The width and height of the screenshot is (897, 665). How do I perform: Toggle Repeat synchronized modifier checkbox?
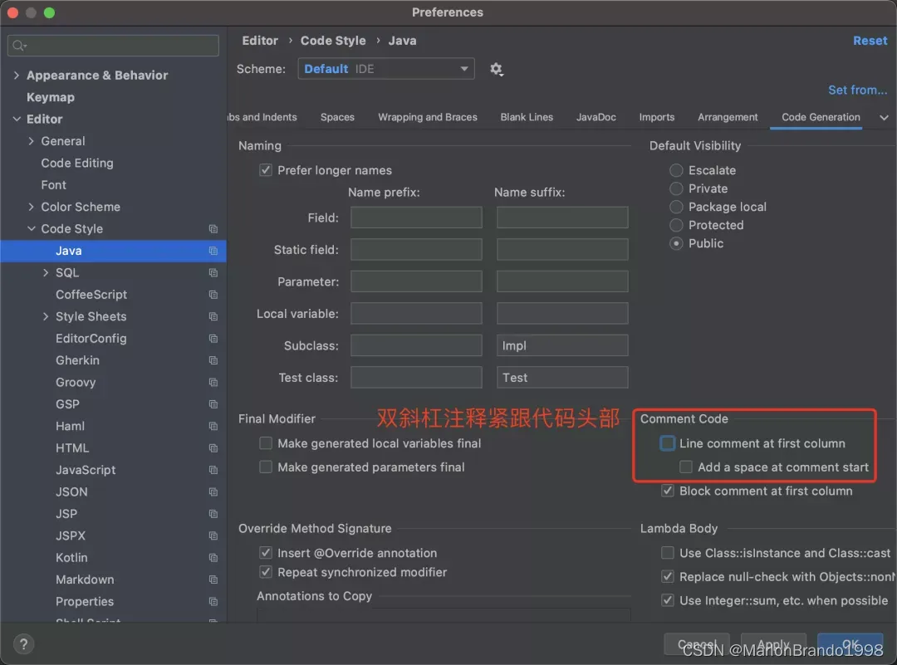coord(266,572)
